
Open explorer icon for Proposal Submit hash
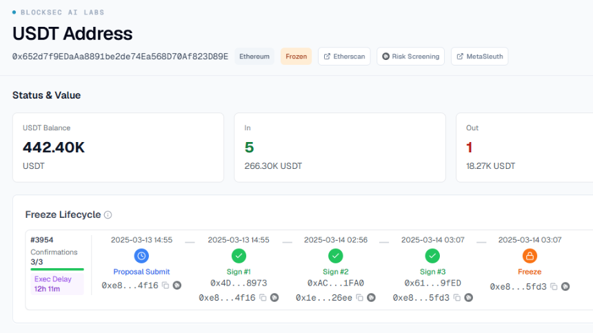pos(177,285)
